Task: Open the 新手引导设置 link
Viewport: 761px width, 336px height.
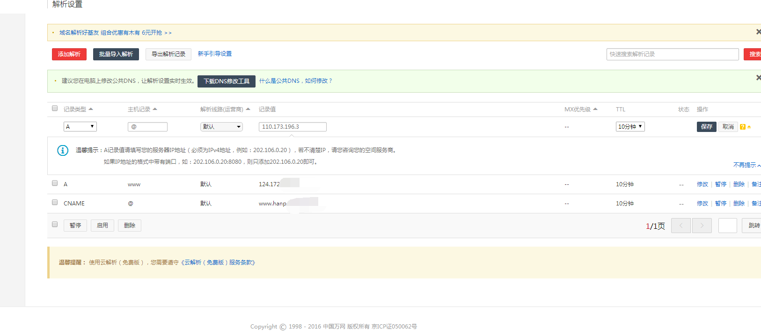Action: [214, 54]
